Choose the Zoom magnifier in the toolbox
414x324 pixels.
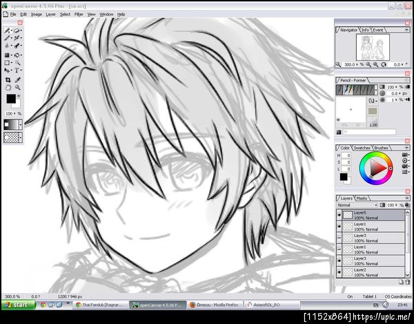point(17,88)
